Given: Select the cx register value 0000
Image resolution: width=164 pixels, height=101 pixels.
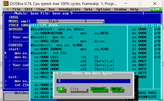Looking at the screenshot, I should coord(142,37).
